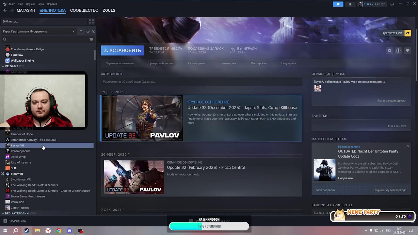This screenshot has width=418, height=235.
Task: Click Добавить игру plus button
Action: [x=5, y=221]
